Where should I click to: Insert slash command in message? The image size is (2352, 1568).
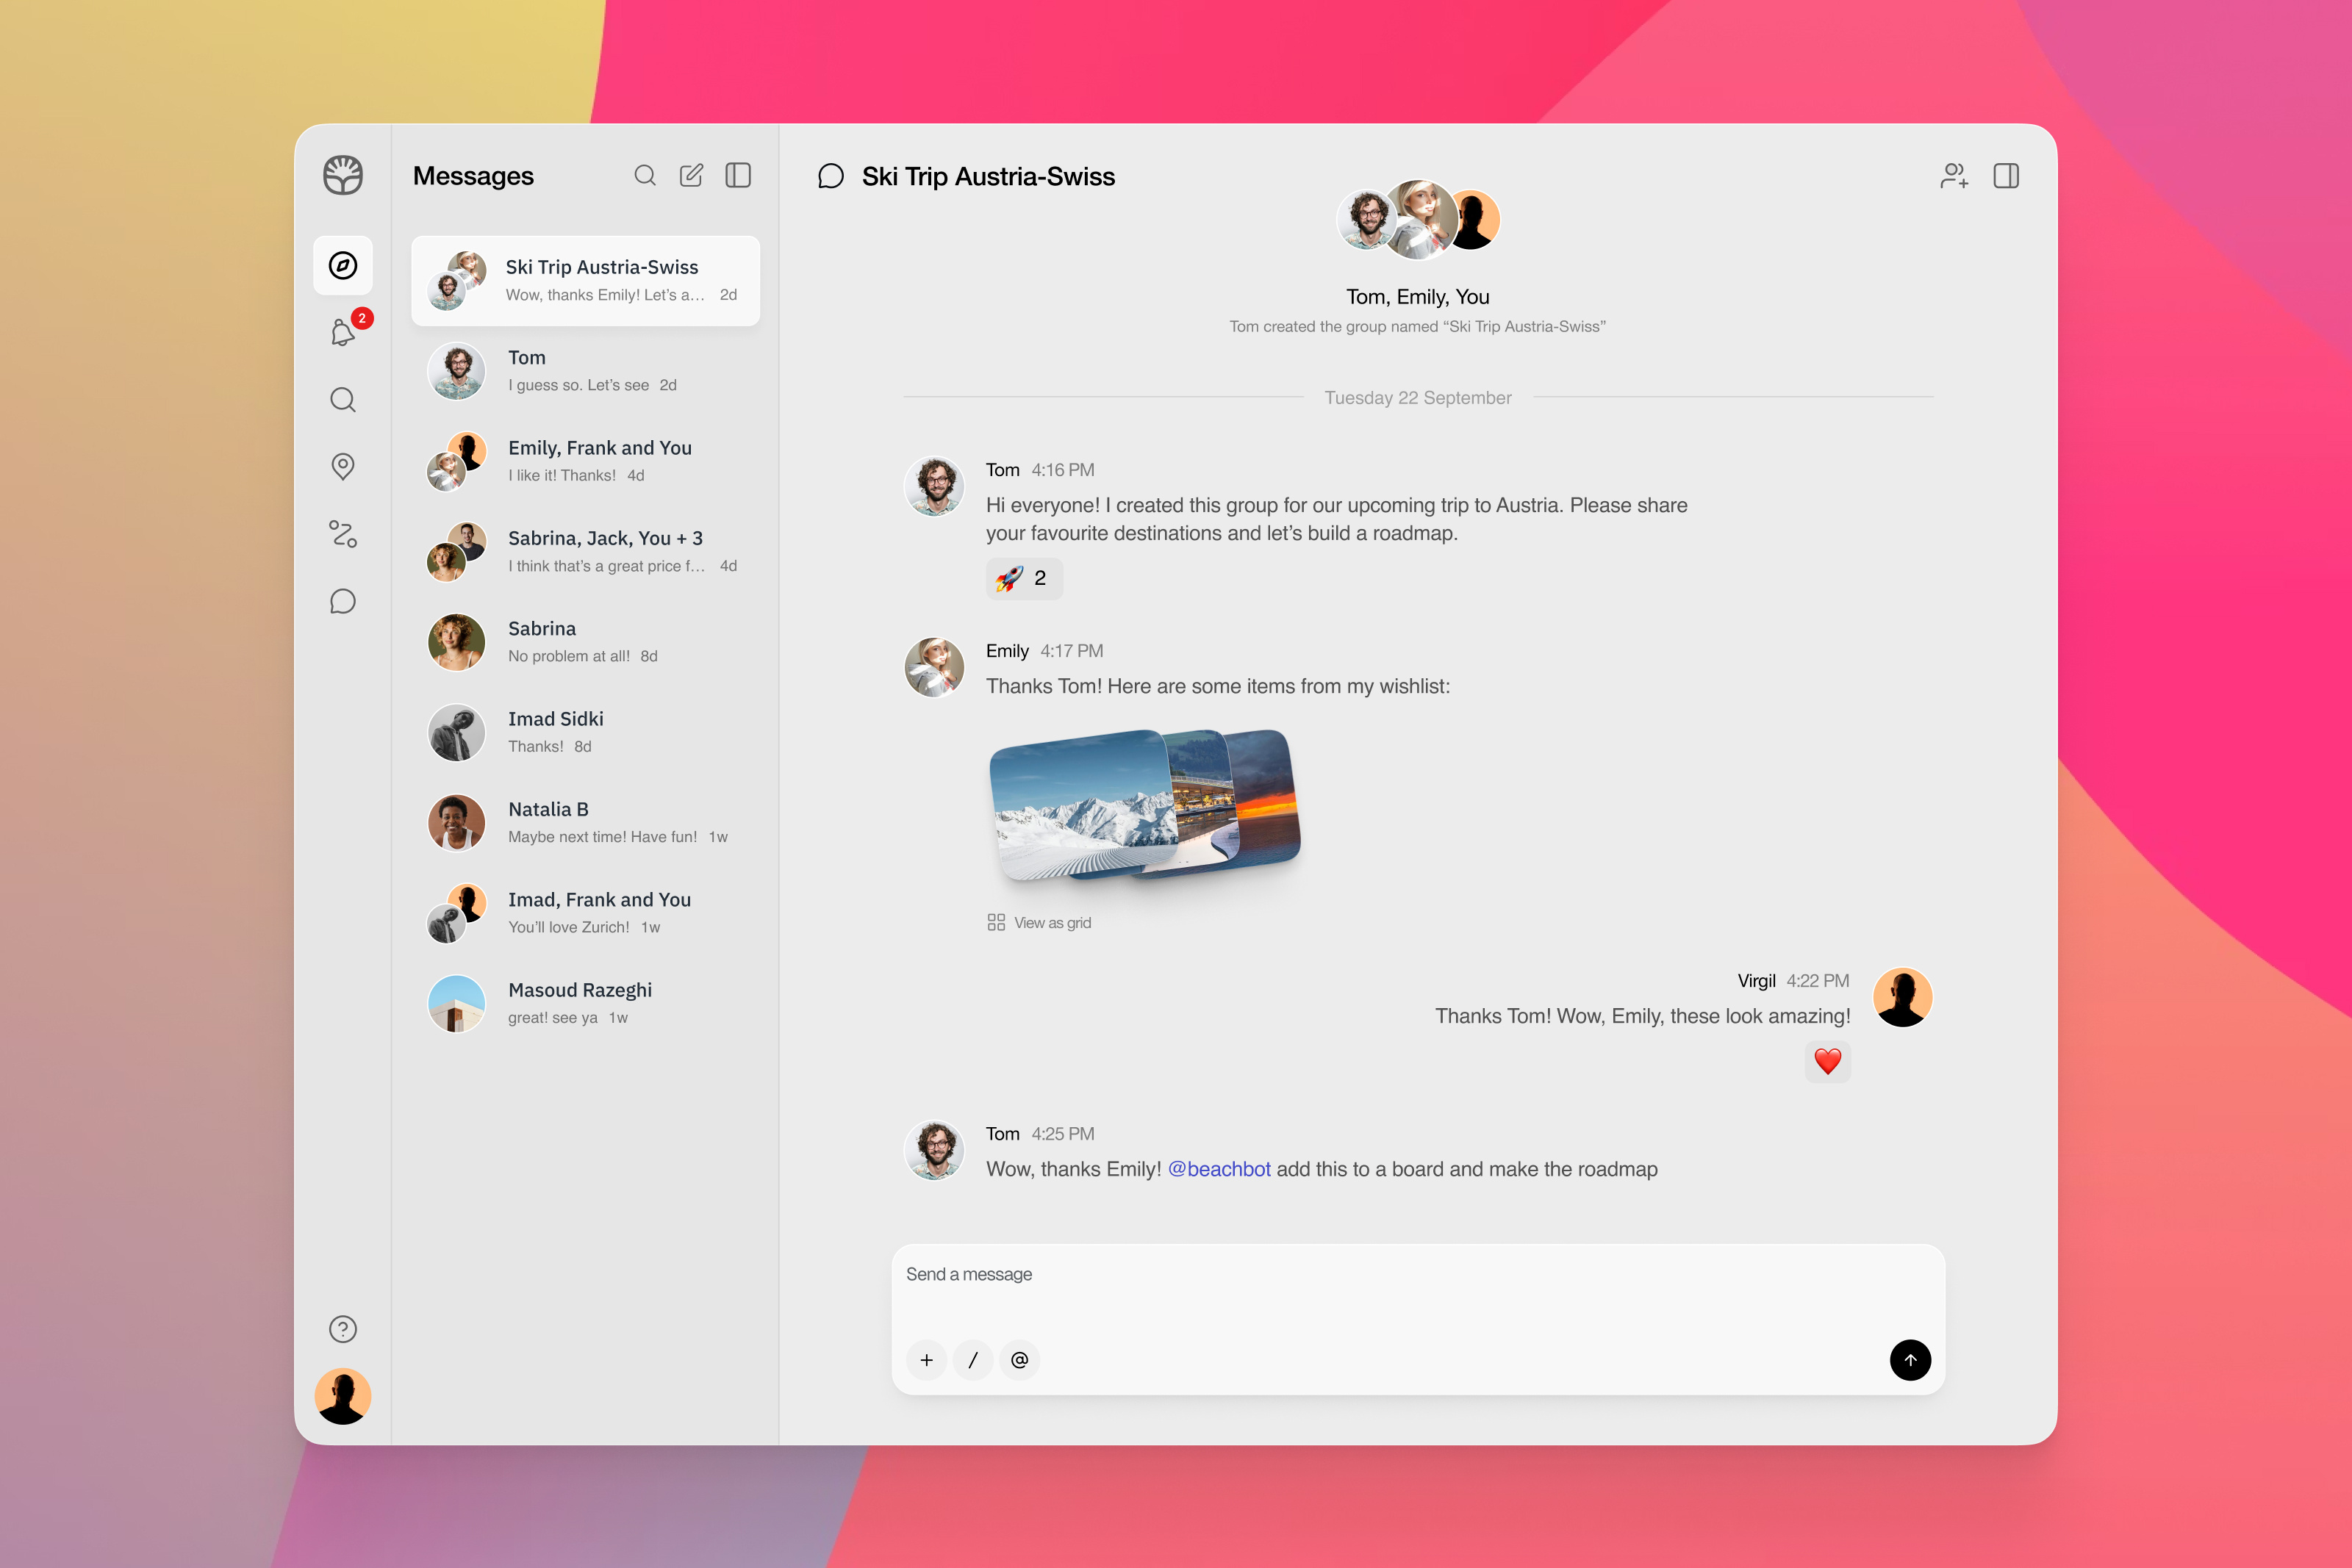coord(973,1360)
